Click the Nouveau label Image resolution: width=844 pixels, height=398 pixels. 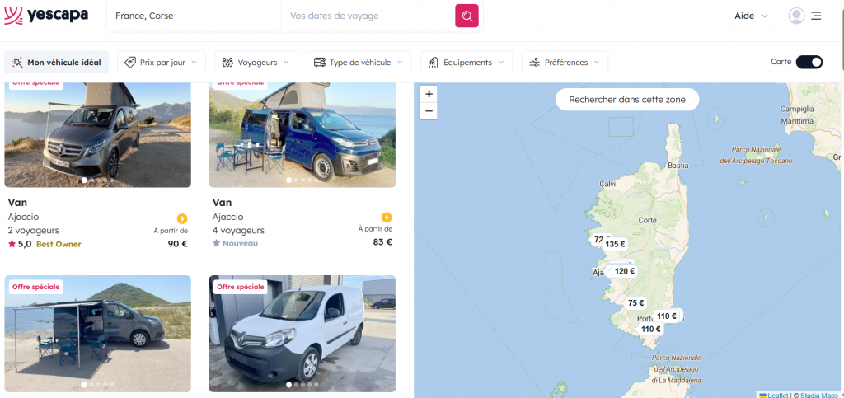click(x=240, y=244)
